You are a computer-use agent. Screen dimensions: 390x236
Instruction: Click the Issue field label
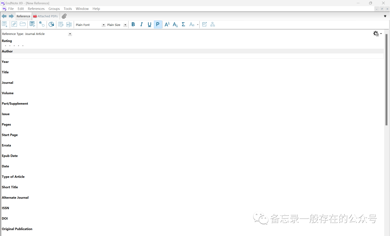pos(6,114)
